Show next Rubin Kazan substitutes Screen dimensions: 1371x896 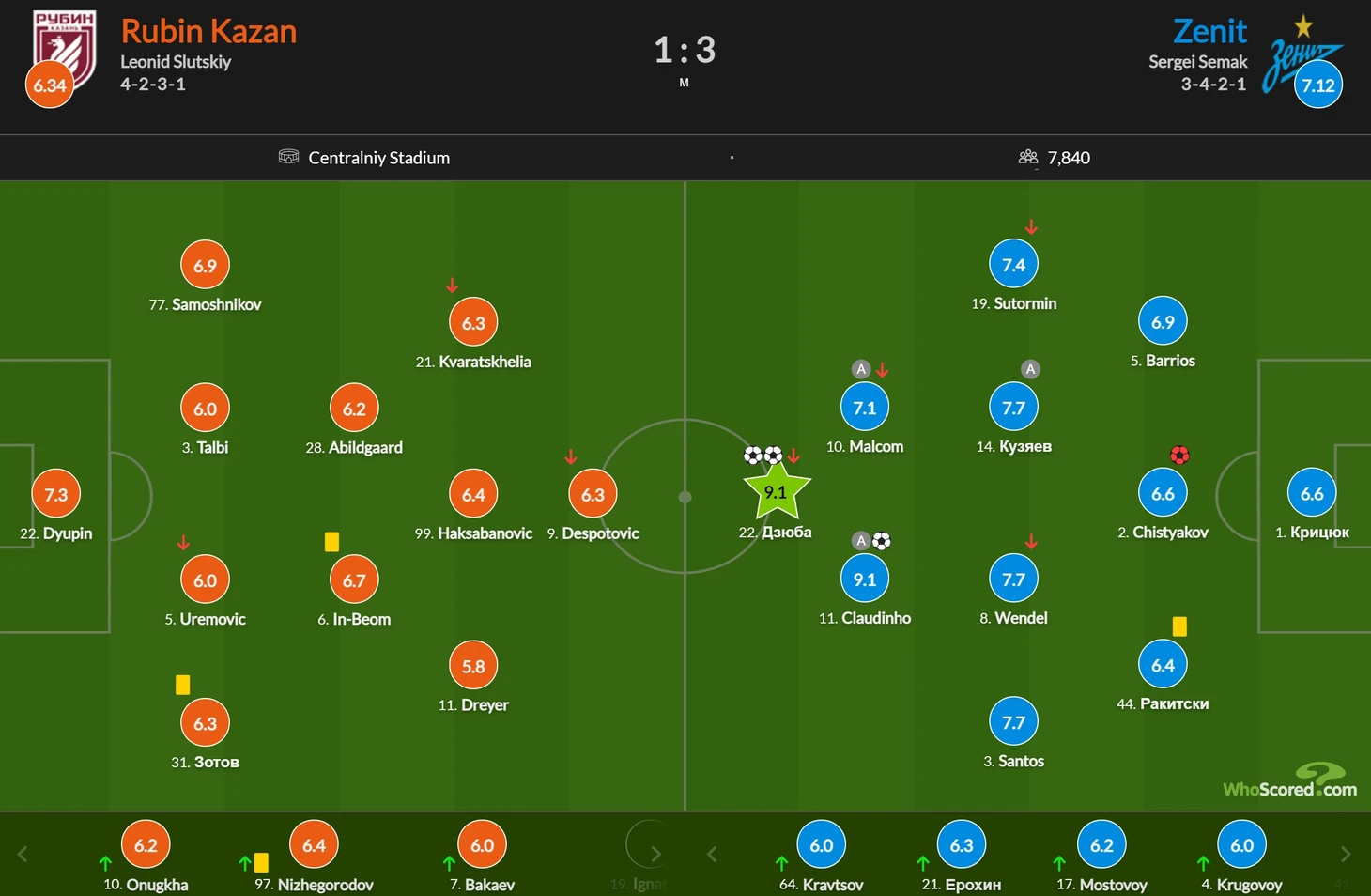pyautogui.click(x=655, y=854)
